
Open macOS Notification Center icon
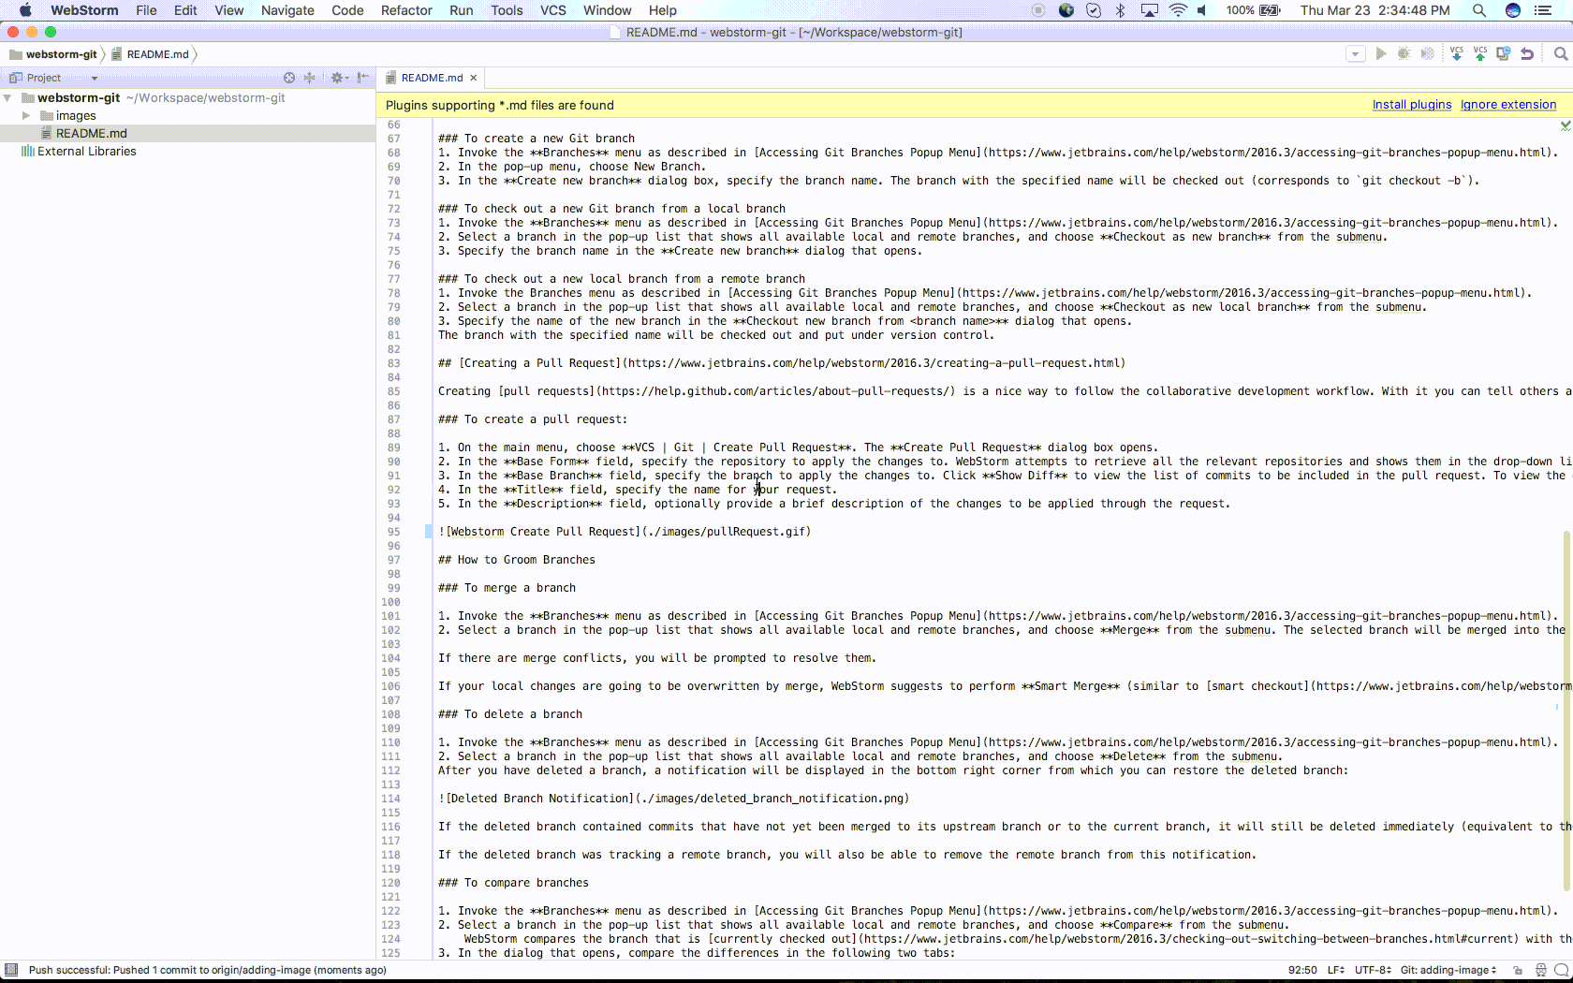tap(1543, 10)
